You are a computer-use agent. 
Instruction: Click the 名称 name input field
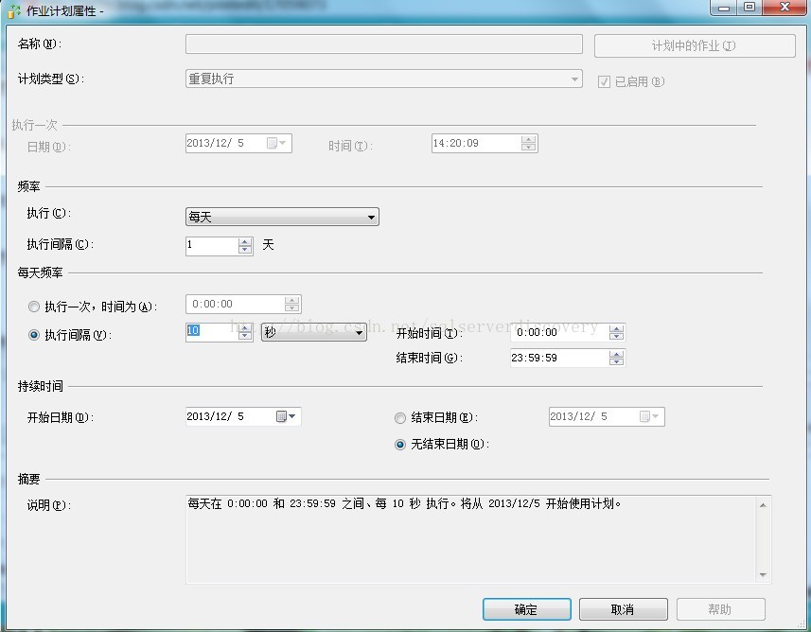pos(384,44)
